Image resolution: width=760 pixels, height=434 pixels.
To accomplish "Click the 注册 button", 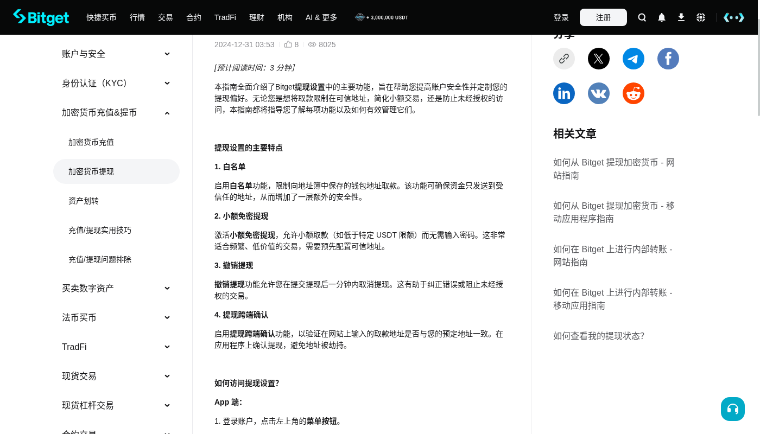I will tap(603, 17).
